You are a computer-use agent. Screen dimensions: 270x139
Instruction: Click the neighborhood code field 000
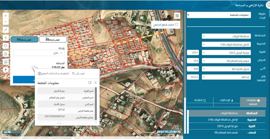[193, 69]
